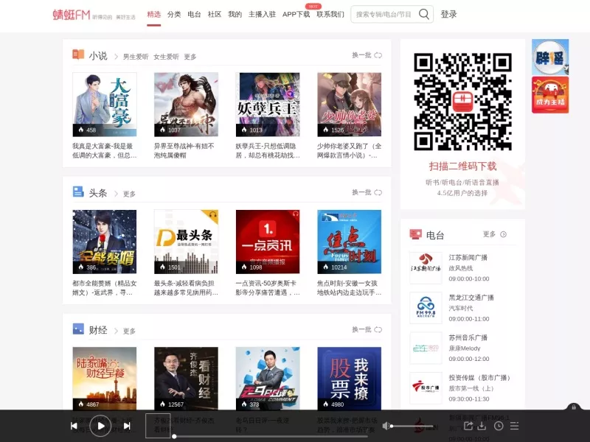Screen dimensions: 590x442
Task: Click the 辟谣 side banner
Action: pyautogui.click(x=550, y=57)
